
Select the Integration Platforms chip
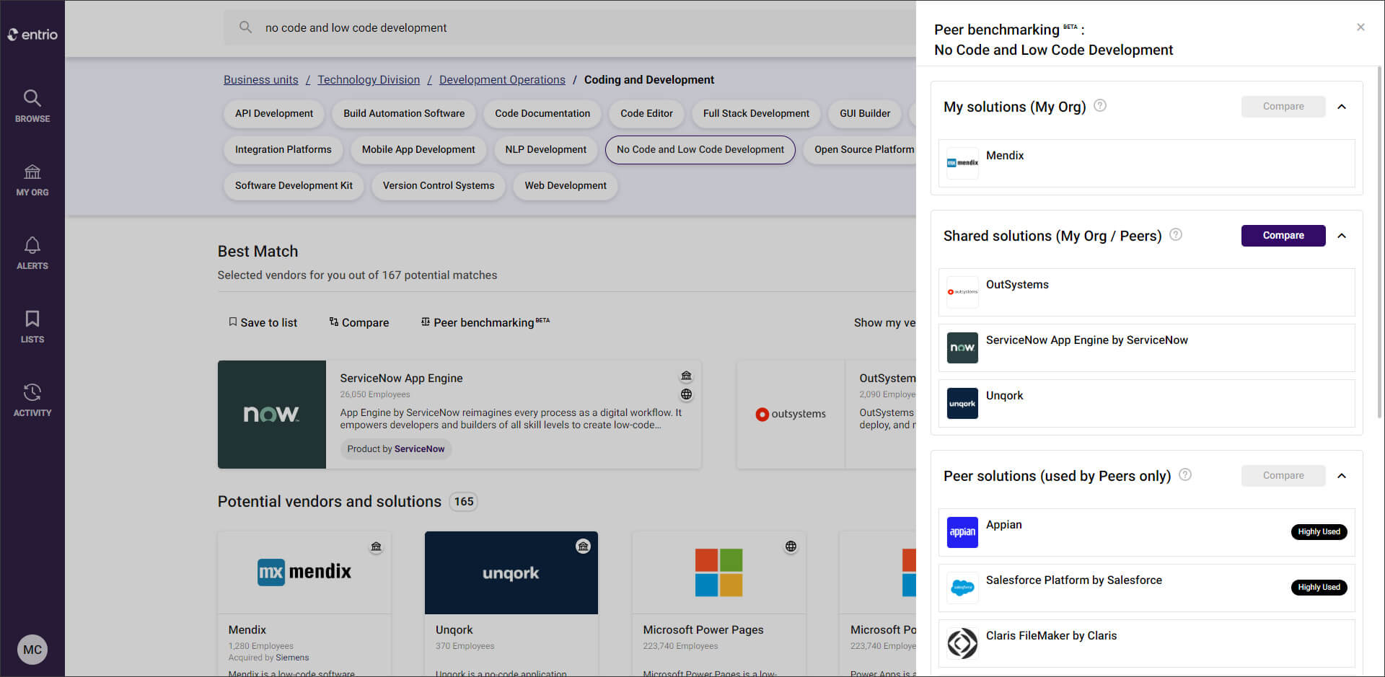point(283,149)
